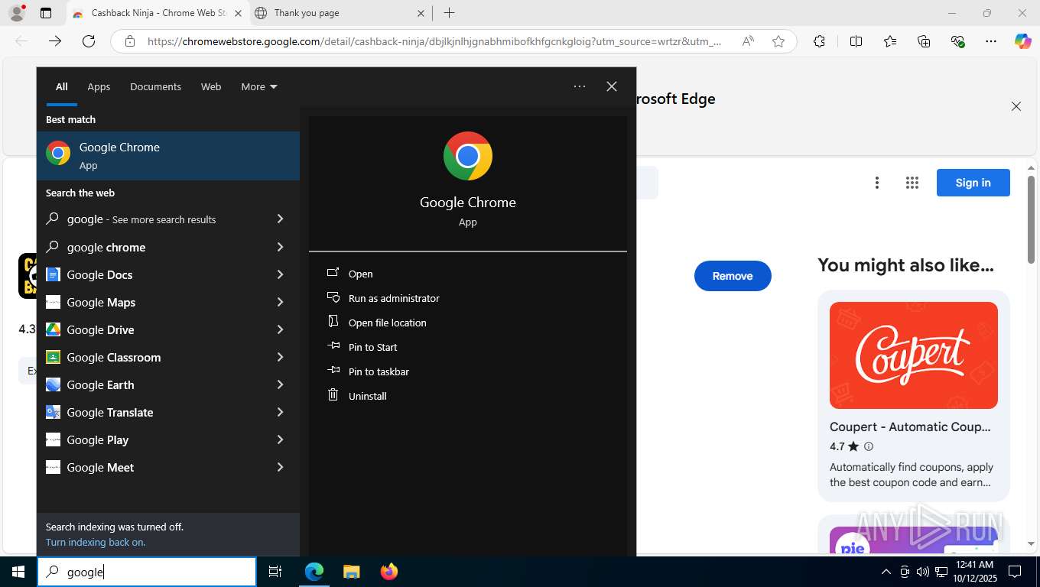Viewport: 1040px width, 587px height.
Task: Expand the Google Drive suggestion arrow
Action: click(280, 329)
